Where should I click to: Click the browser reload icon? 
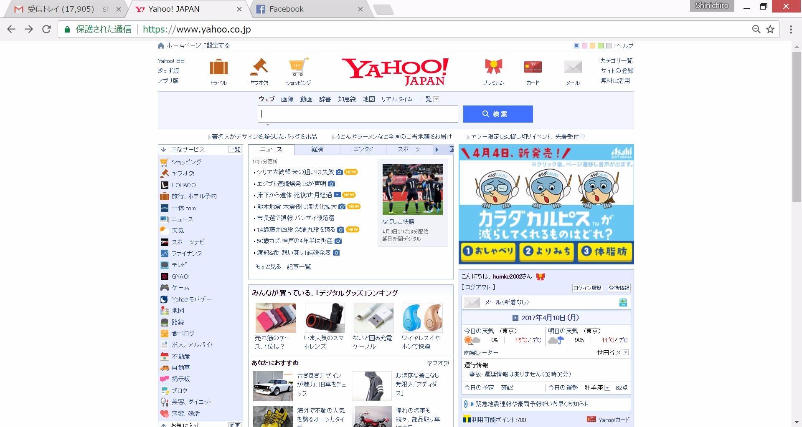46,29
